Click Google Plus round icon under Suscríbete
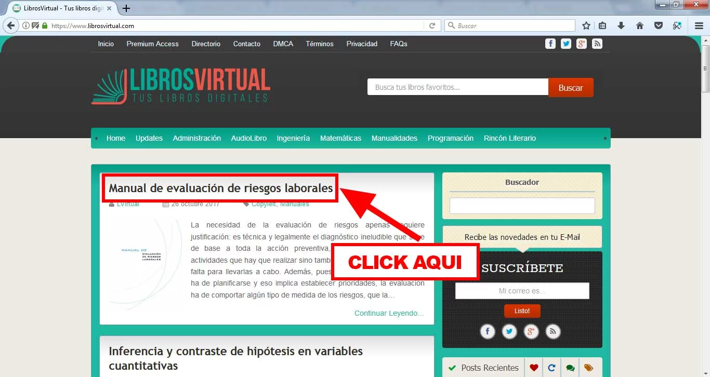 [x=531, y=331]
